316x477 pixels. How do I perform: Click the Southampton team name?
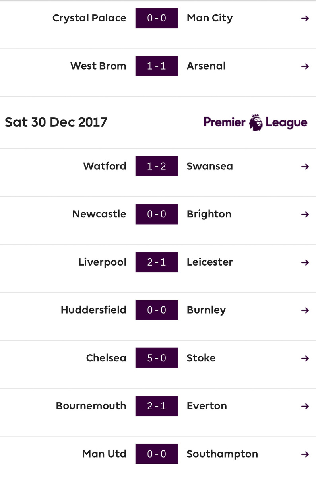222,454
